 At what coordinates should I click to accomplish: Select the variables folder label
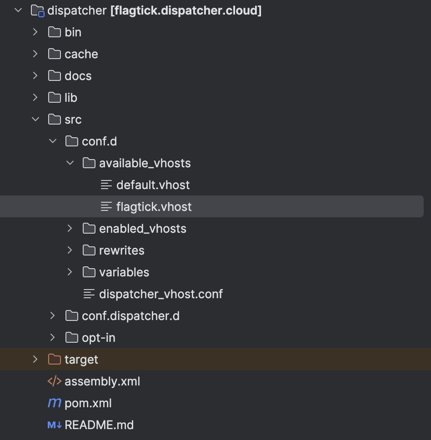click(x=124, y=272)
